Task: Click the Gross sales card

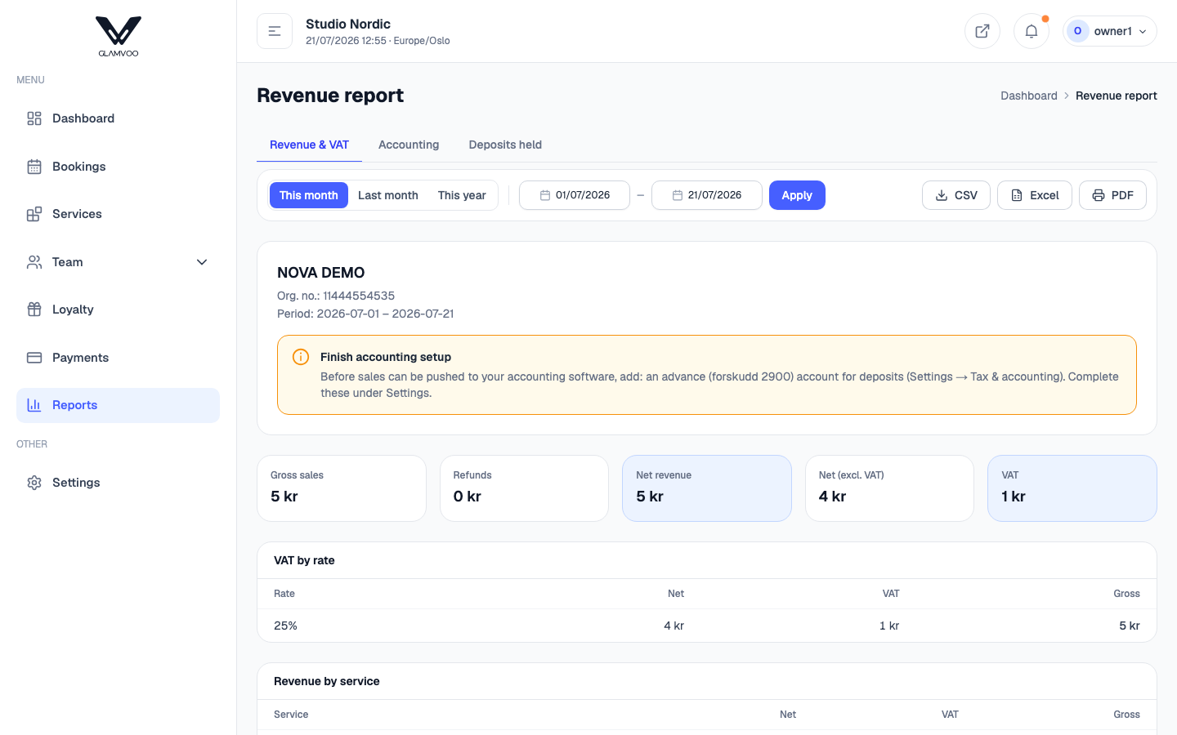Action: (x=342, y=488)
